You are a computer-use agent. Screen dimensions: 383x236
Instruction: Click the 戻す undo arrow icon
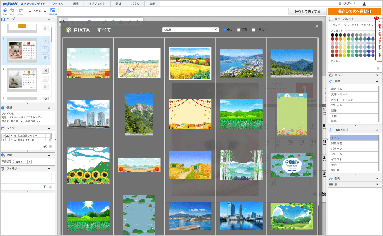point(12,10)
